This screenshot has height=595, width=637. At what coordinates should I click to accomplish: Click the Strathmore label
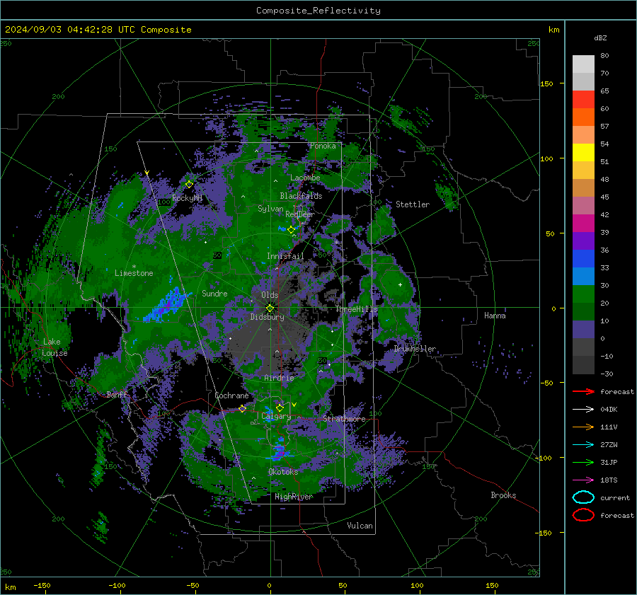click(x=344, y=419)
